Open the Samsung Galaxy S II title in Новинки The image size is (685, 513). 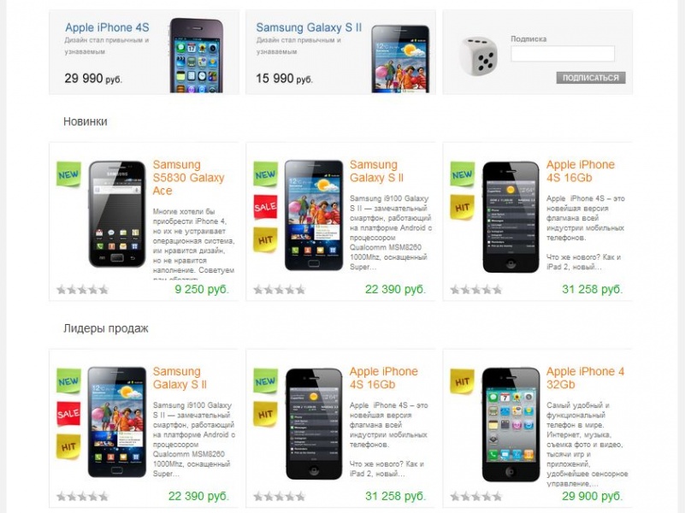(x=376, y=171)
